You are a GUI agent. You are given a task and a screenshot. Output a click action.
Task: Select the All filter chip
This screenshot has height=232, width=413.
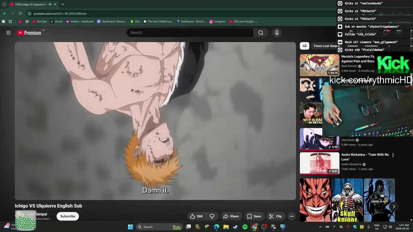pyautogui.click(x=304, y=46)
